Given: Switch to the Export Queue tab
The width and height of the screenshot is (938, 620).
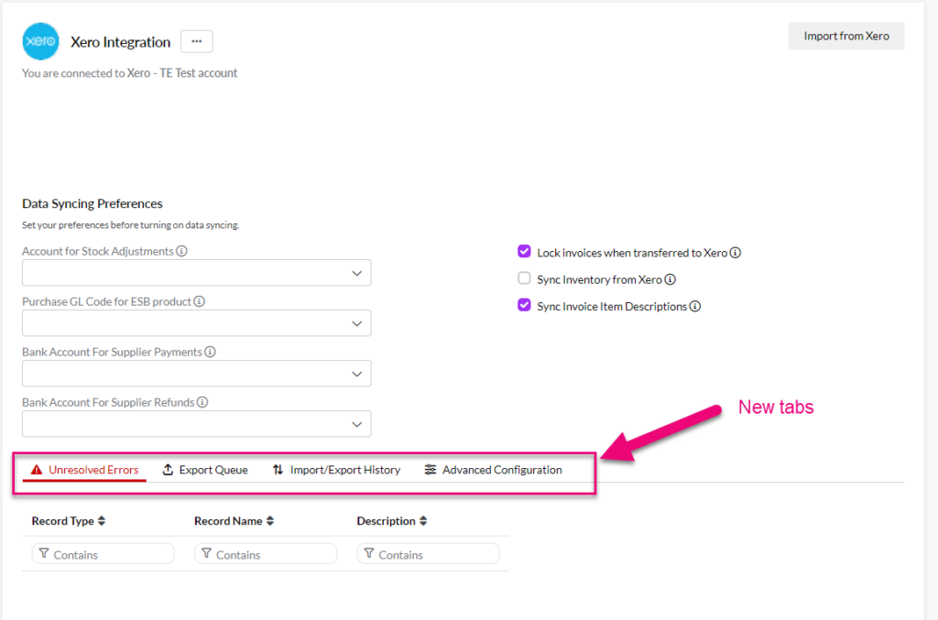Looking at the screenshot, I should [205, 470].
